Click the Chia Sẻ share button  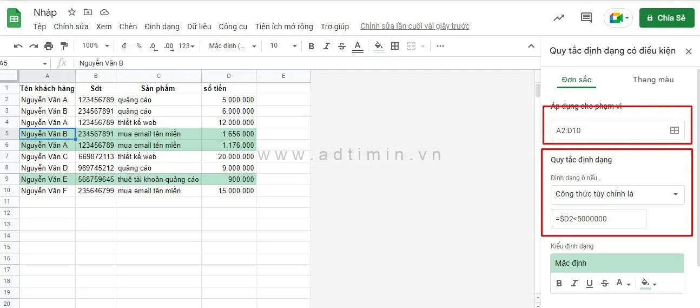click(666, 18)
